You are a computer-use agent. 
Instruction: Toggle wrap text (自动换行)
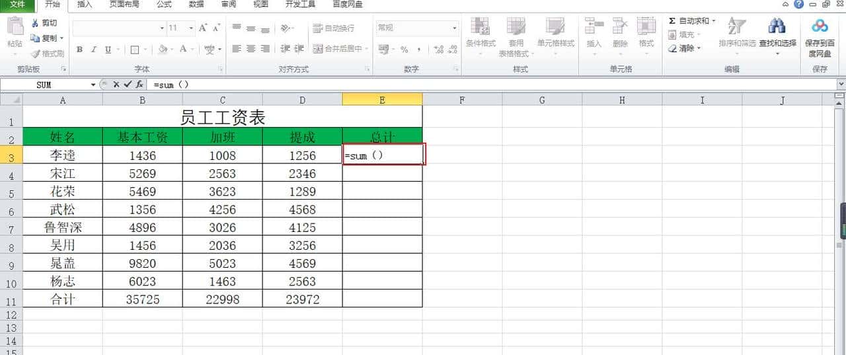(x=334, y=28)
